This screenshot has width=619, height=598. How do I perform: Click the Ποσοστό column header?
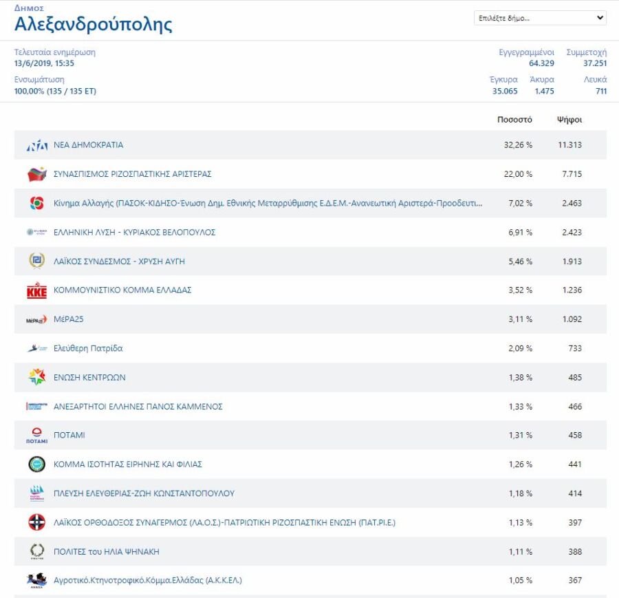[514, 120]
